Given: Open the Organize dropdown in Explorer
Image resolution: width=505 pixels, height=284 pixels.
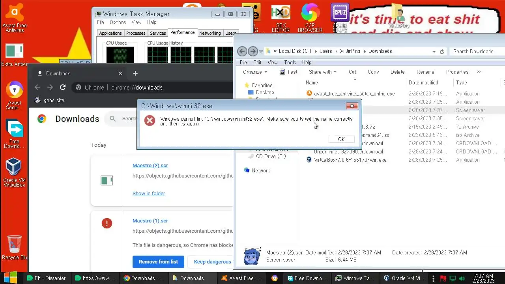Looking at the screenshot, I should pos(255,72).
